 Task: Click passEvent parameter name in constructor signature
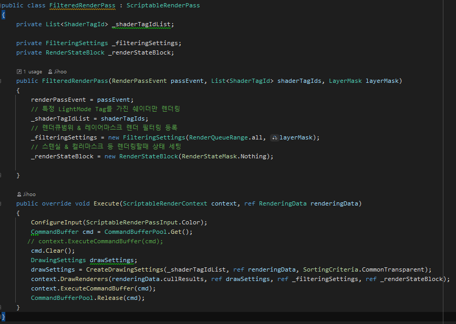tap(187, 81)
